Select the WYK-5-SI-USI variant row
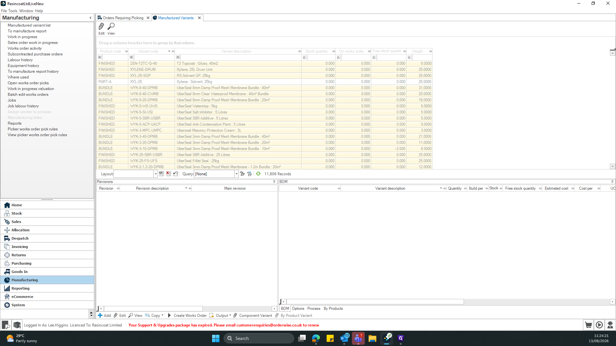The image size is (616, 346). click(264, 112)
